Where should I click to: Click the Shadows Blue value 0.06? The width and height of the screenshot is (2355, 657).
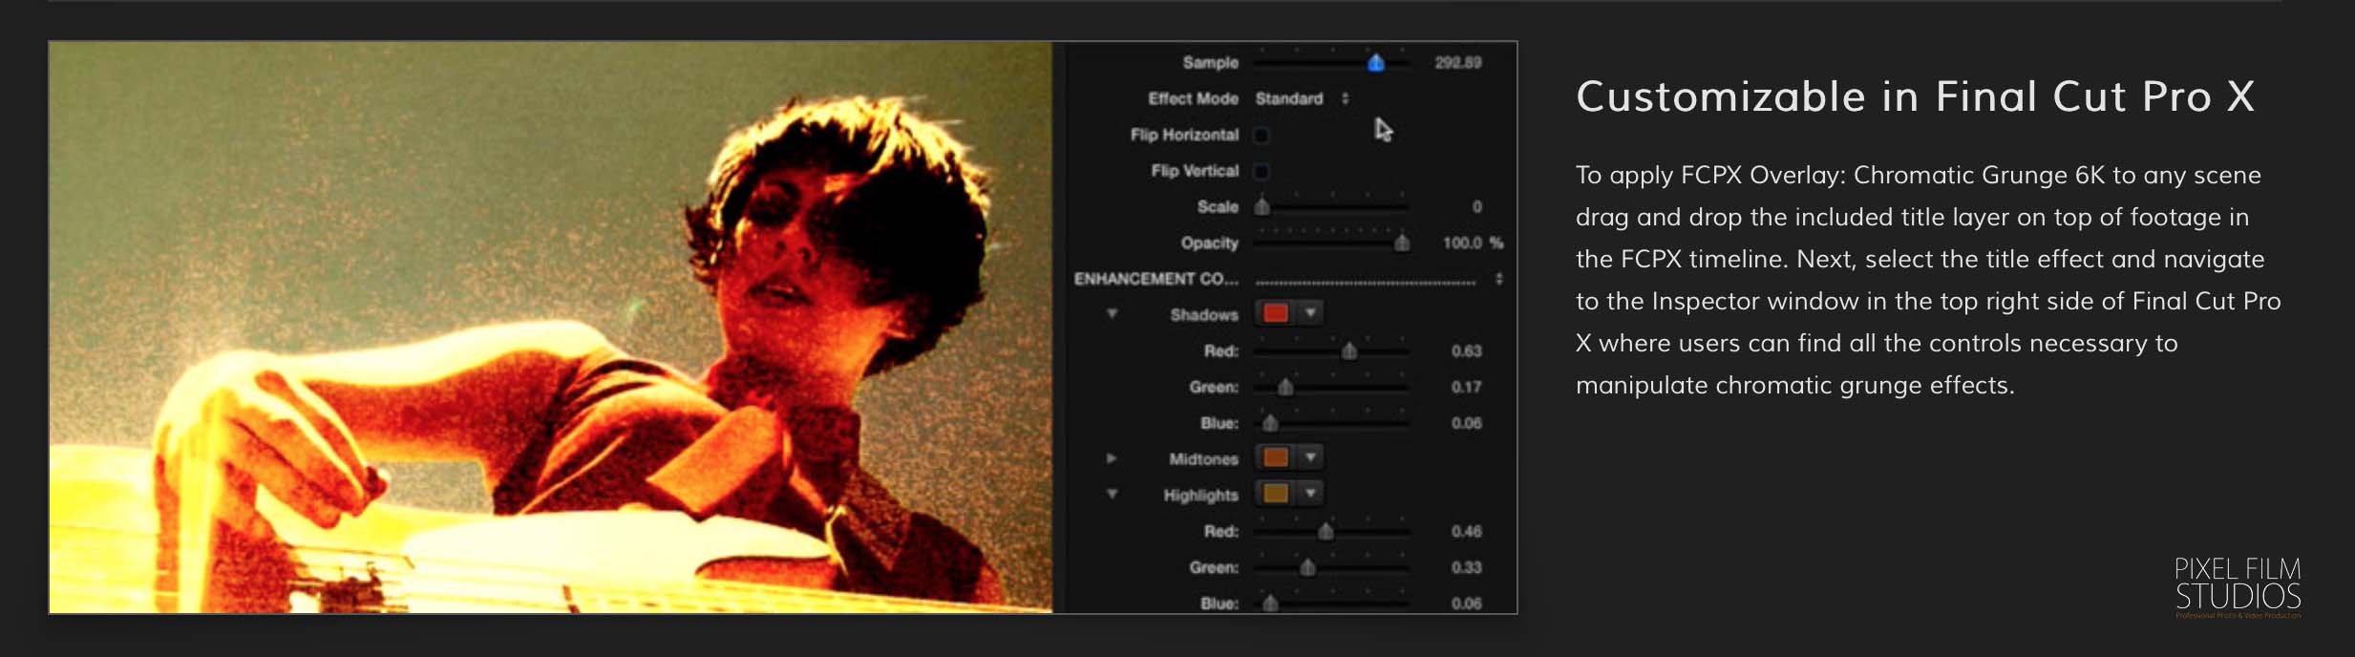(1466, 423)
